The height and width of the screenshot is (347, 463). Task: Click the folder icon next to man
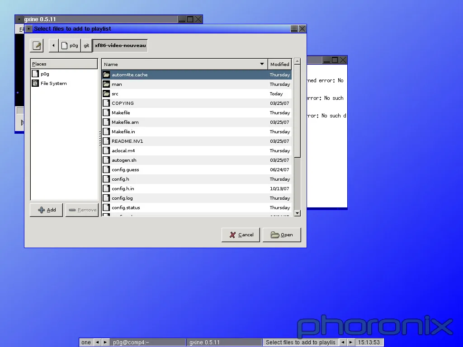(x=106, y=84)
